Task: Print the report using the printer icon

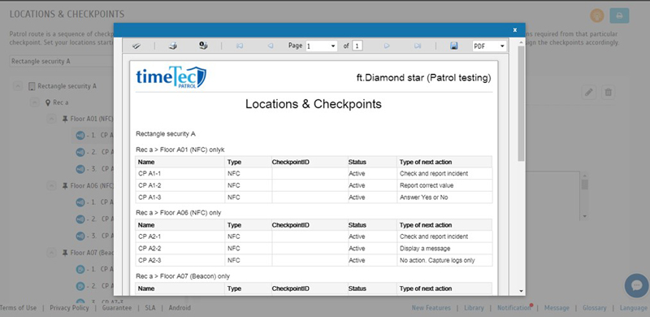Action: tap(173, 46)
